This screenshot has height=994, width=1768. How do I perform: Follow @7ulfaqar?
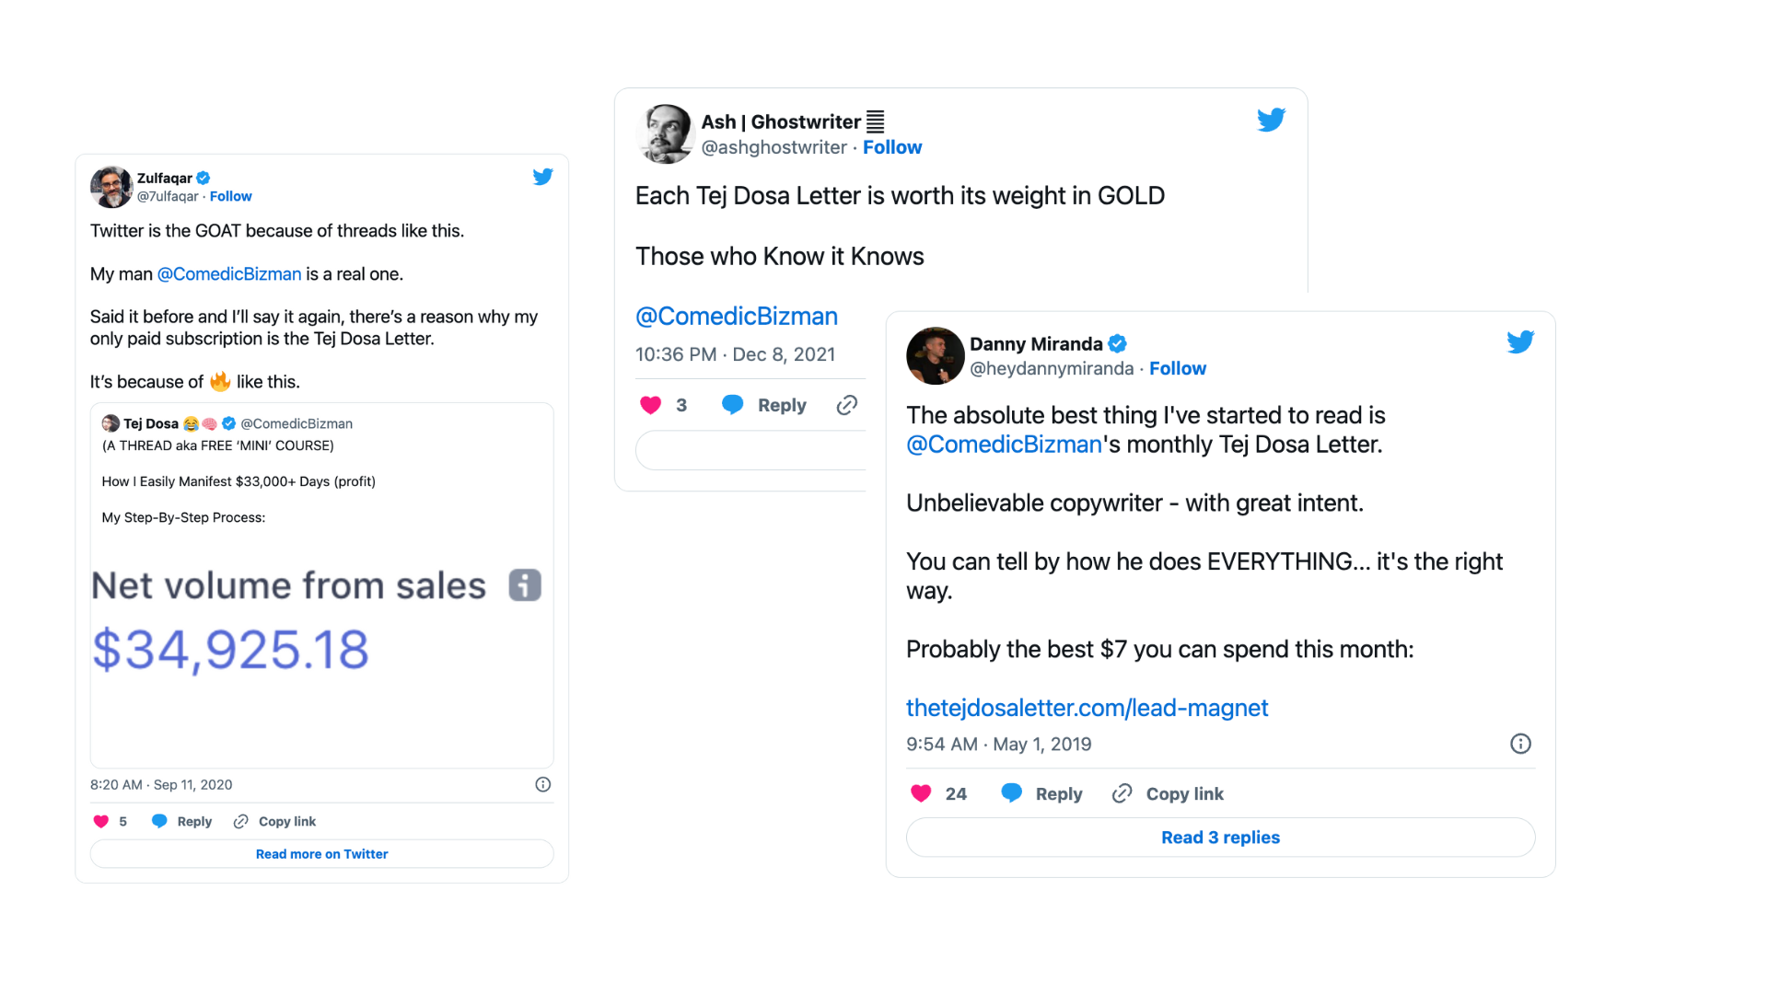click(x=230, y=196)
